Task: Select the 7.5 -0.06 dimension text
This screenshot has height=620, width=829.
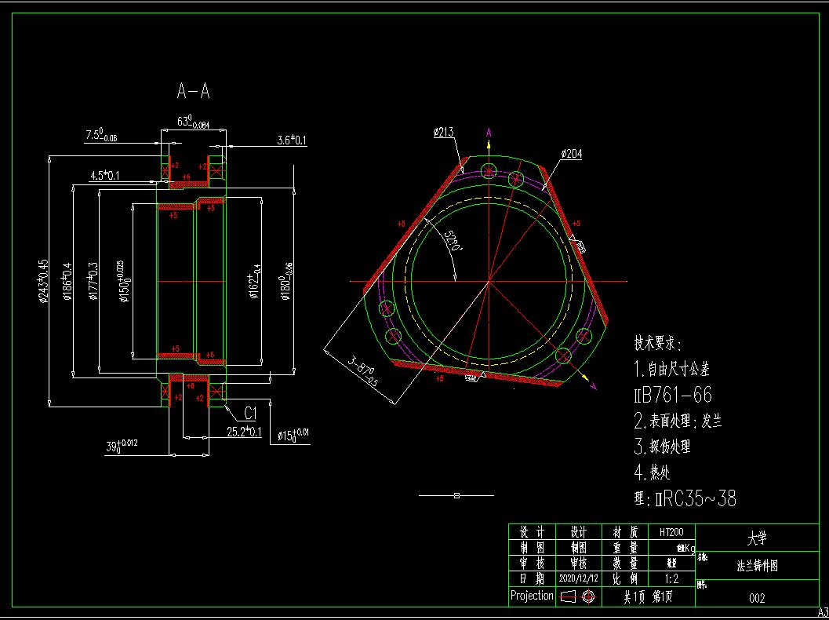Action: 101,136
